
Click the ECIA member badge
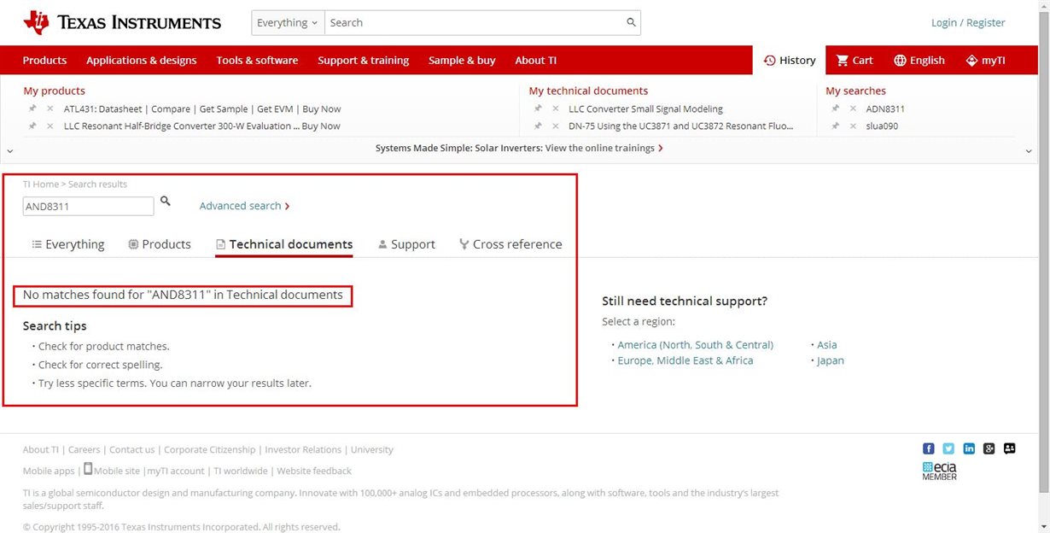(939, 471)
